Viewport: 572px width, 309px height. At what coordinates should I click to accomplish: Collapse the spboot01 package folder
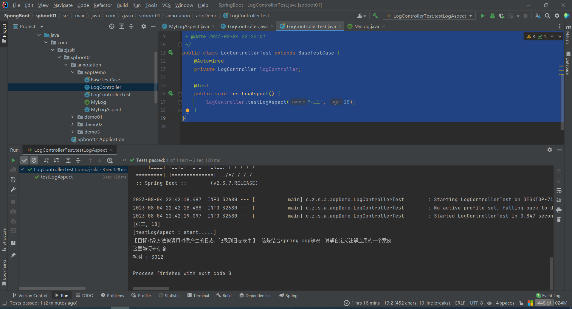pos(59,57)
